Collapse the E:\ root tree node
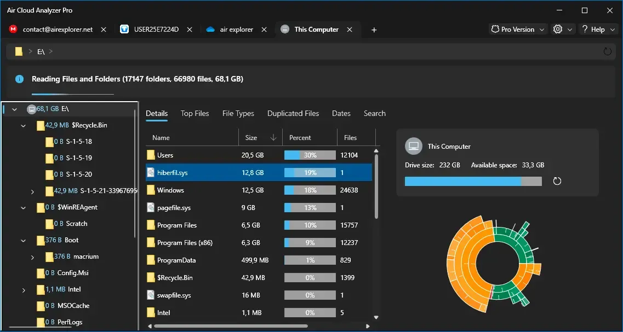This screenshot has height=332, width=623. (x=15, y=109)
